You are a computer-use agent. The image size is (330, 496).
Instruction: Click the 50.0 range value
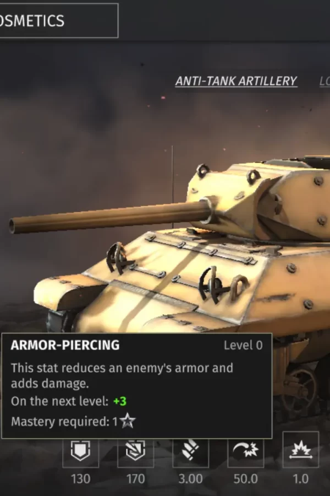(246, 479)
